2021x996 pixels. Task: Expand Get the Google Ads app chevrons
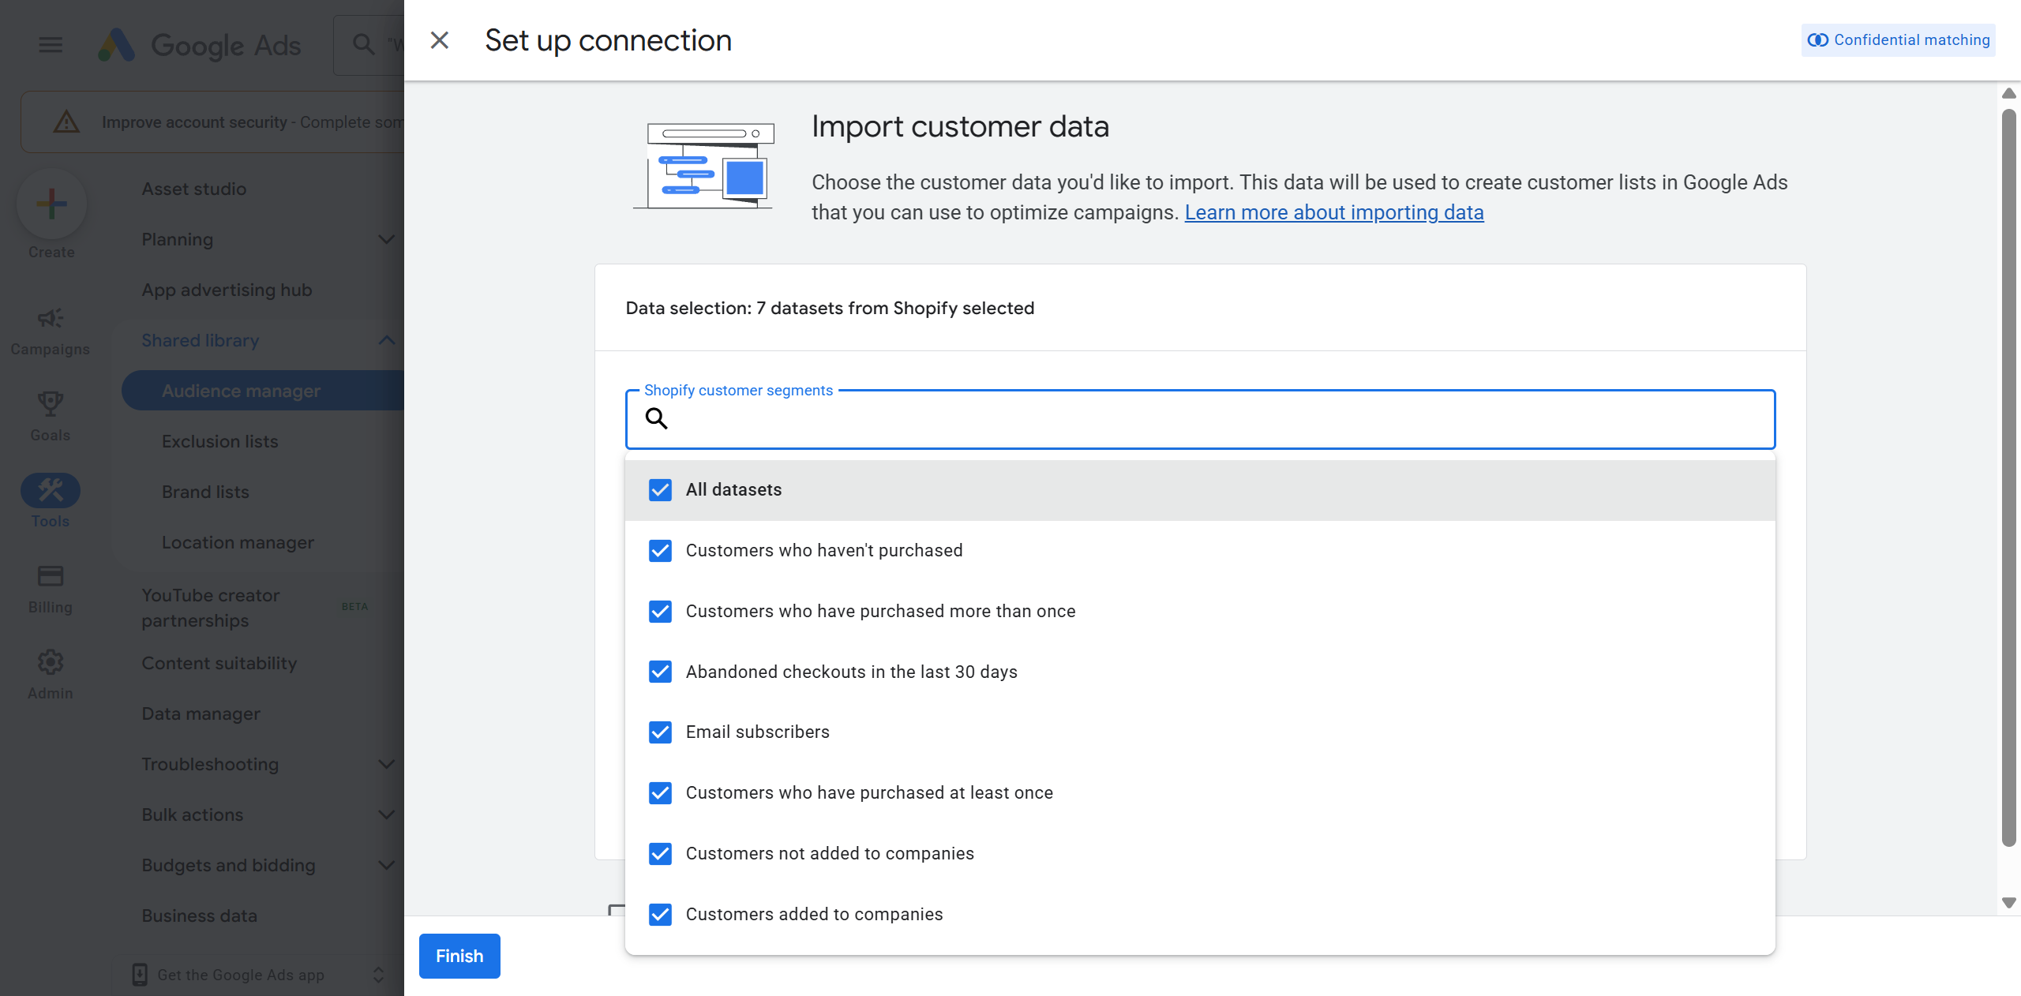pos(379,975)
